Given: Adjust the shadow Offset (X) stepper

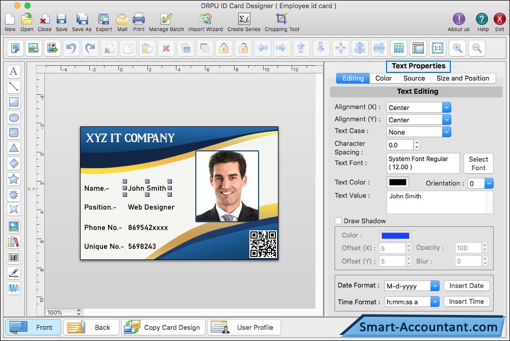Looking at the screenshot, I should (409, 248).
